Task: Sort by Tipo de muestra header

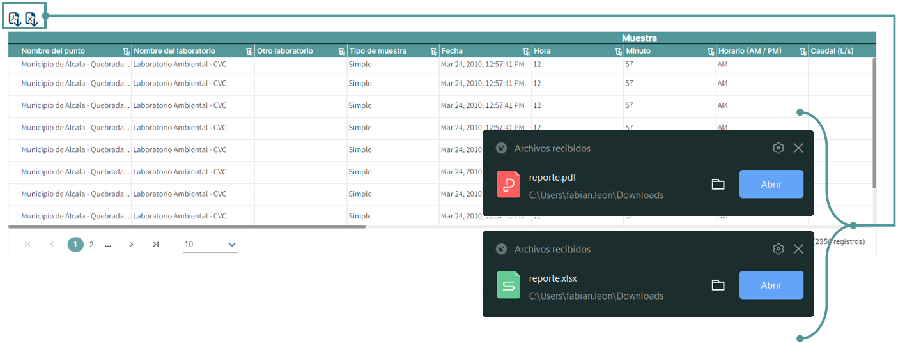Action: point(378,51)
